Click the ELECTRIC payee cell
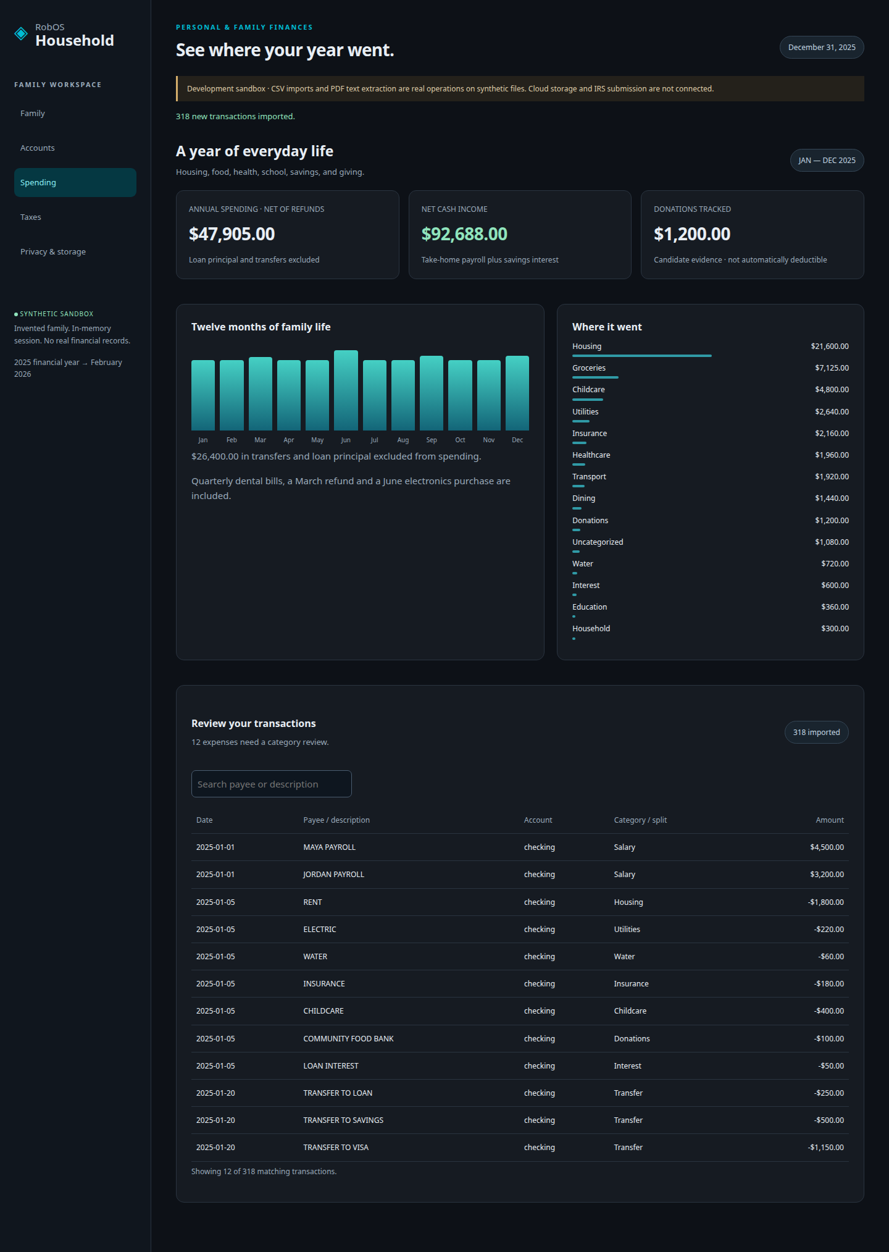 click(320, 930)
